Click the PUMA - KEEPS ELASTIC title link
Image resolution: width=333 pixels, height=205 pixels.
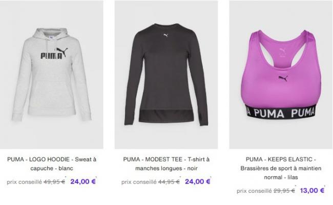point(281,168)
